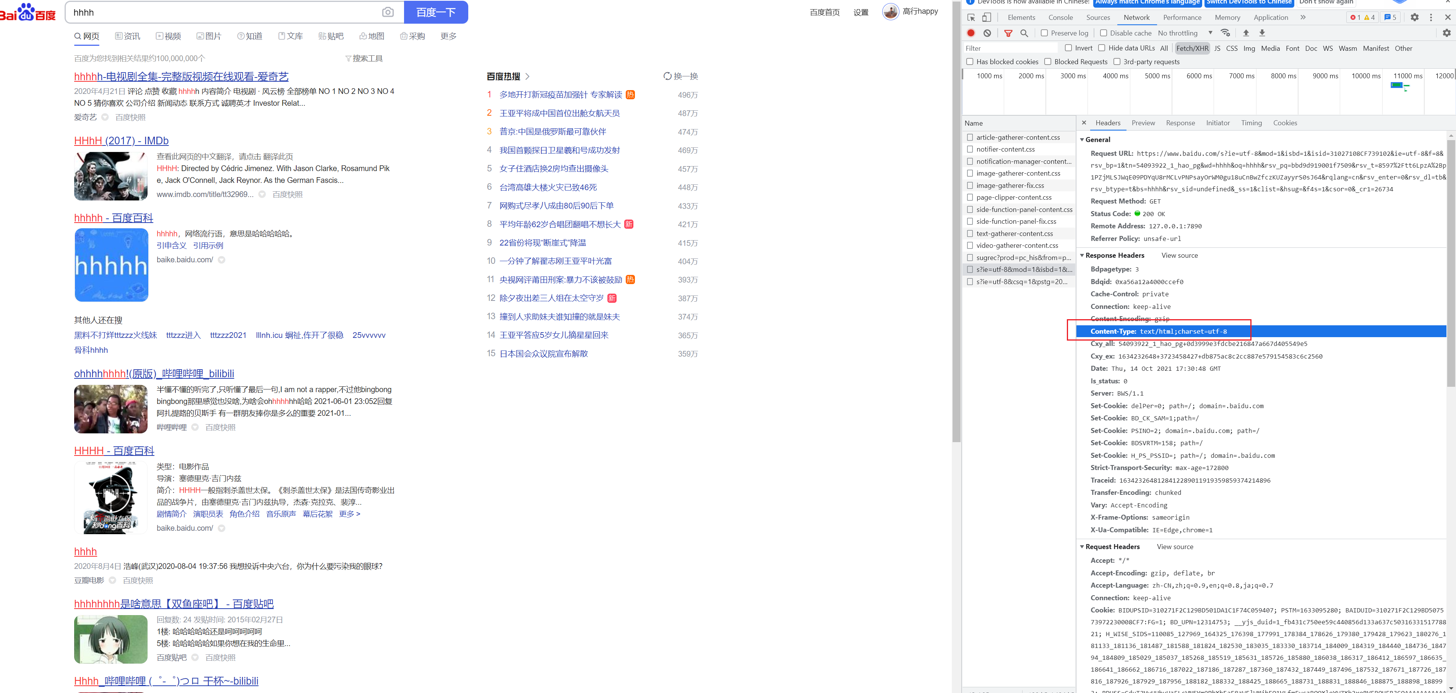Click Always match Chrome's language button
The width and height of the screenshot is (1456, 693).
(1148, 2)
